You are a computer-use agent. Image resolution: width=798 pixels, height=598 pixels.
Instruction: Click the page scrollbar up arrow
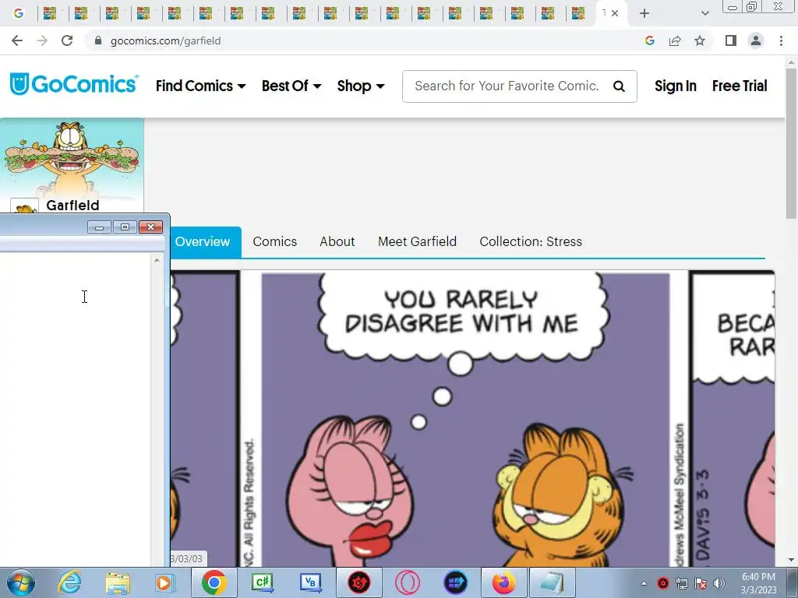[791, 62]
